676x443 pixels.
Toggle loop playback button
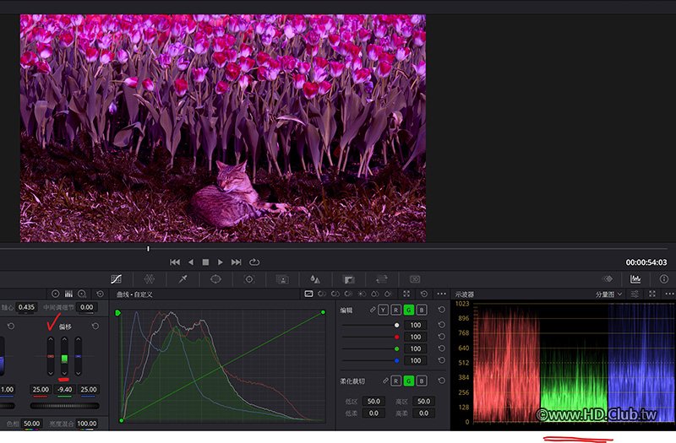coord(254,262)
